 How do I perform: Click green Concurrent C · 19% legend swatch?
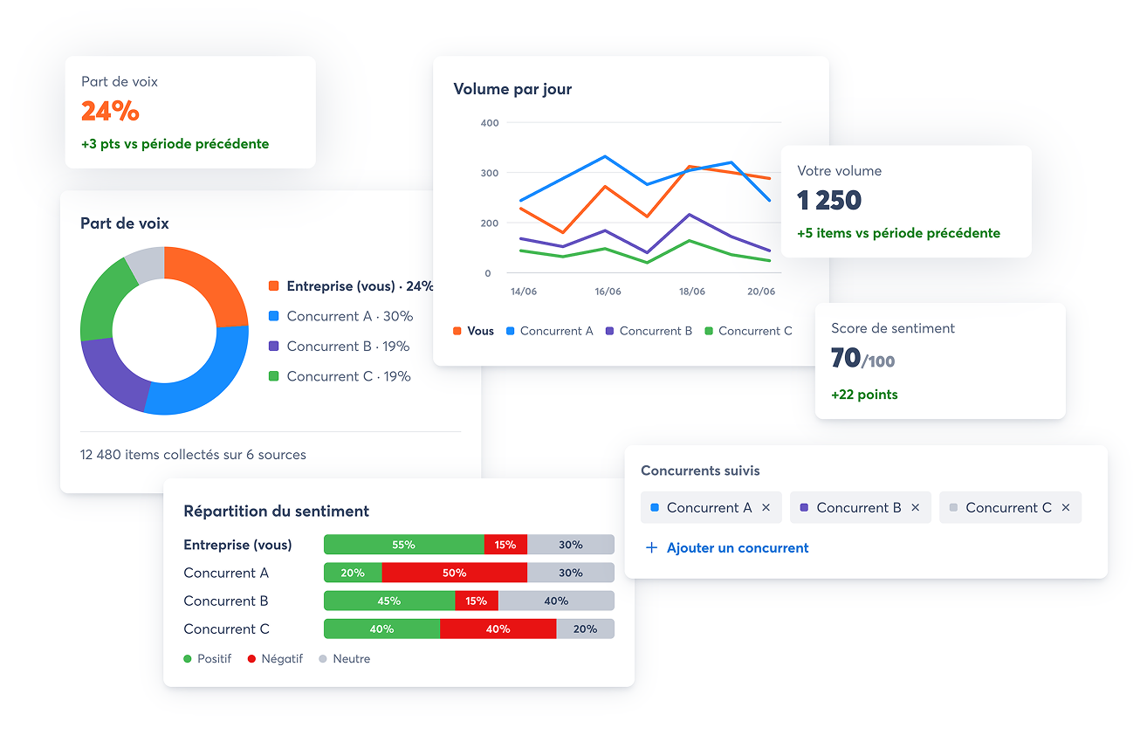coord(274,376)
